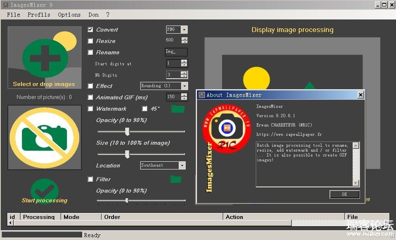Screen dimensions: 396x240
Task: Click the Rename prefix Img_ text field
Action: [176, 52]
